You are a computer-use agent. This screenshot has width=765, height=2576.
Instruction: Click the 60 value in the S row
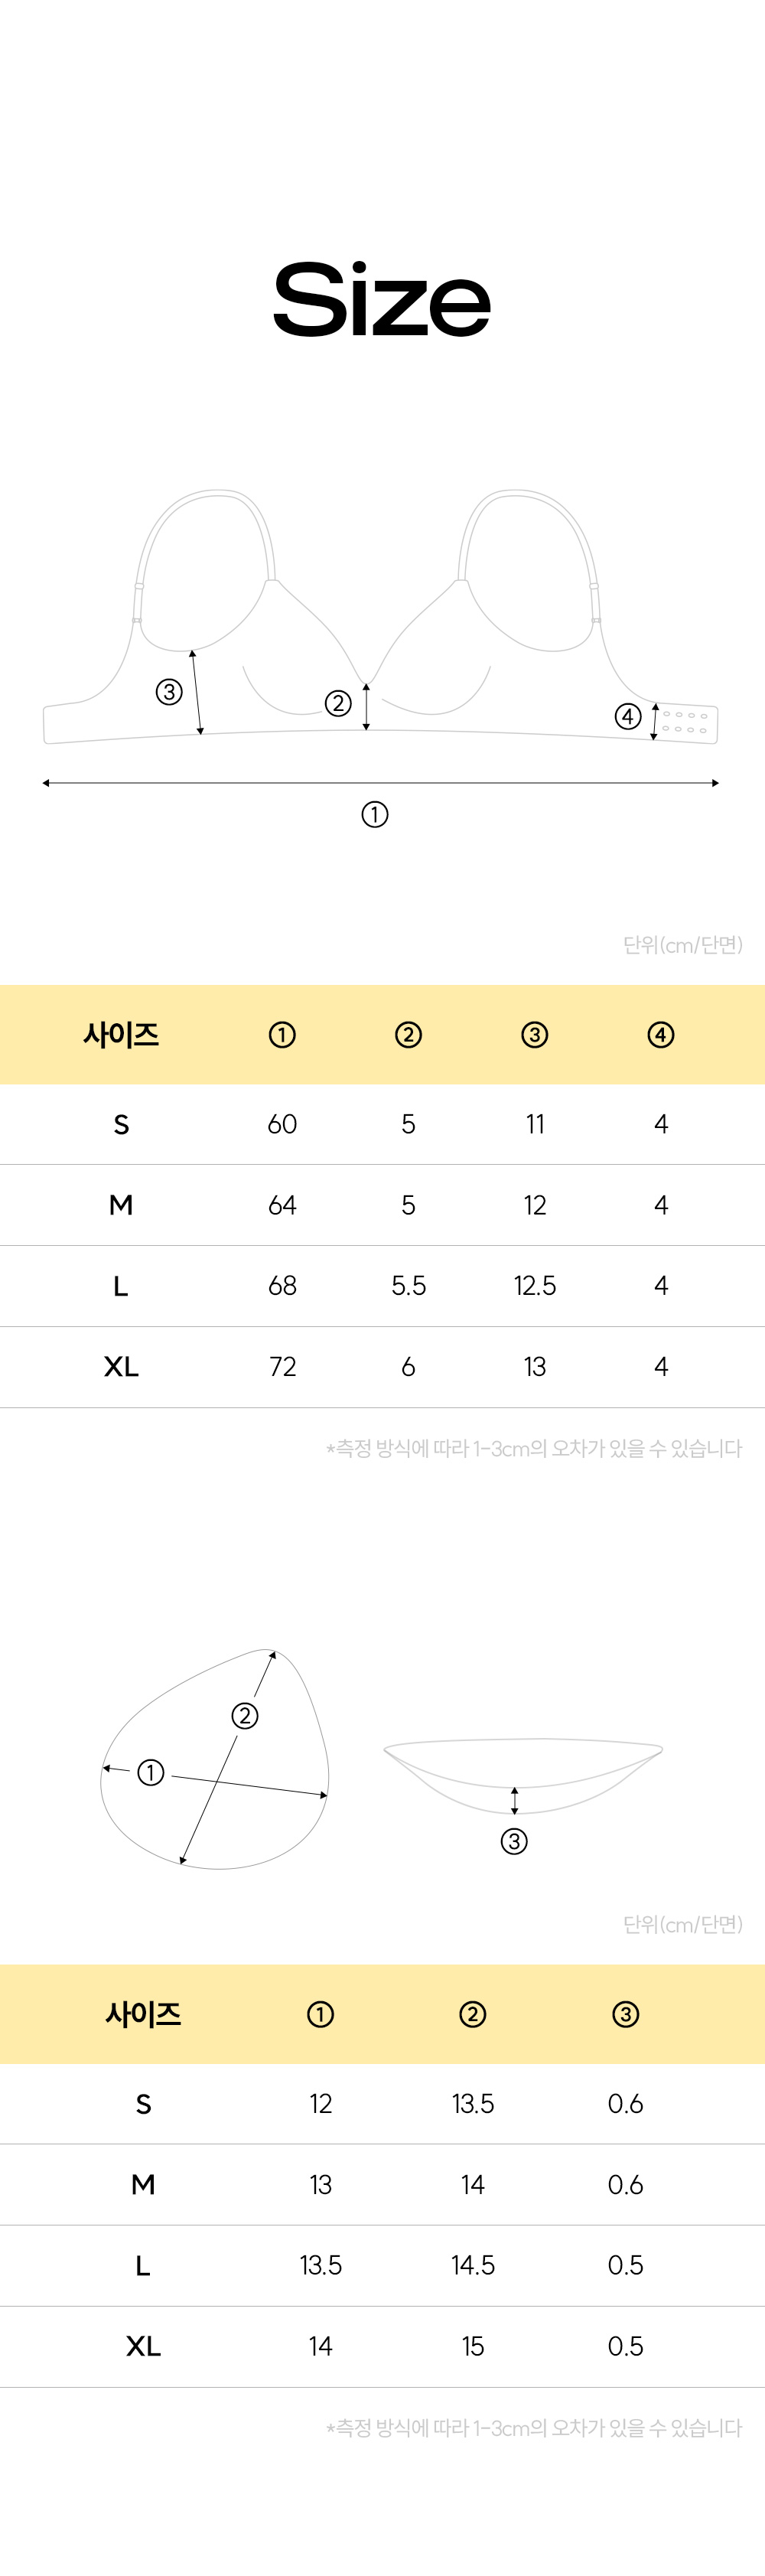pyautogui.click(x=282, y=1124)
